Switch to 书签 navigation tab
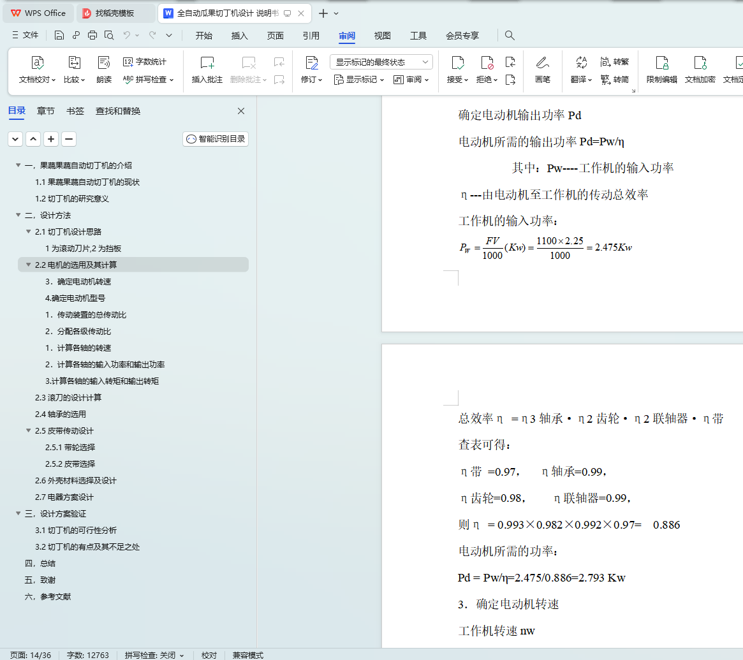The width and height of the screenshot is (743, 660). coord(75,111)
